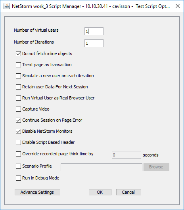Screen dimensions: 184x210
Task: Click the Java icon in title bar
Action: 7,6
